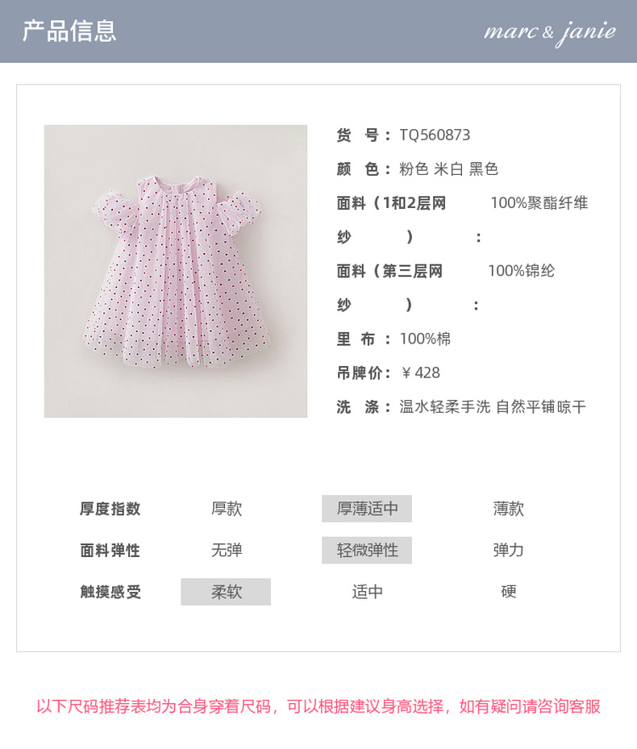637x749 pixels.
Task: Click the 100%锦纶 fabric text
Action: [x=522, y=271]
